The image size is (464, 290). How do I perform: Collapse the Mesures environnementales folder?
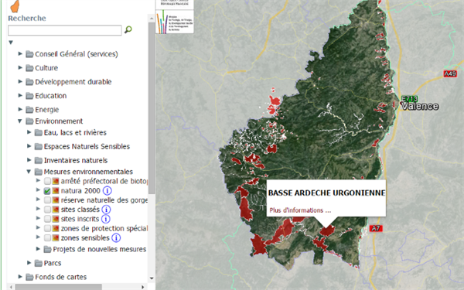coord(29,172)
